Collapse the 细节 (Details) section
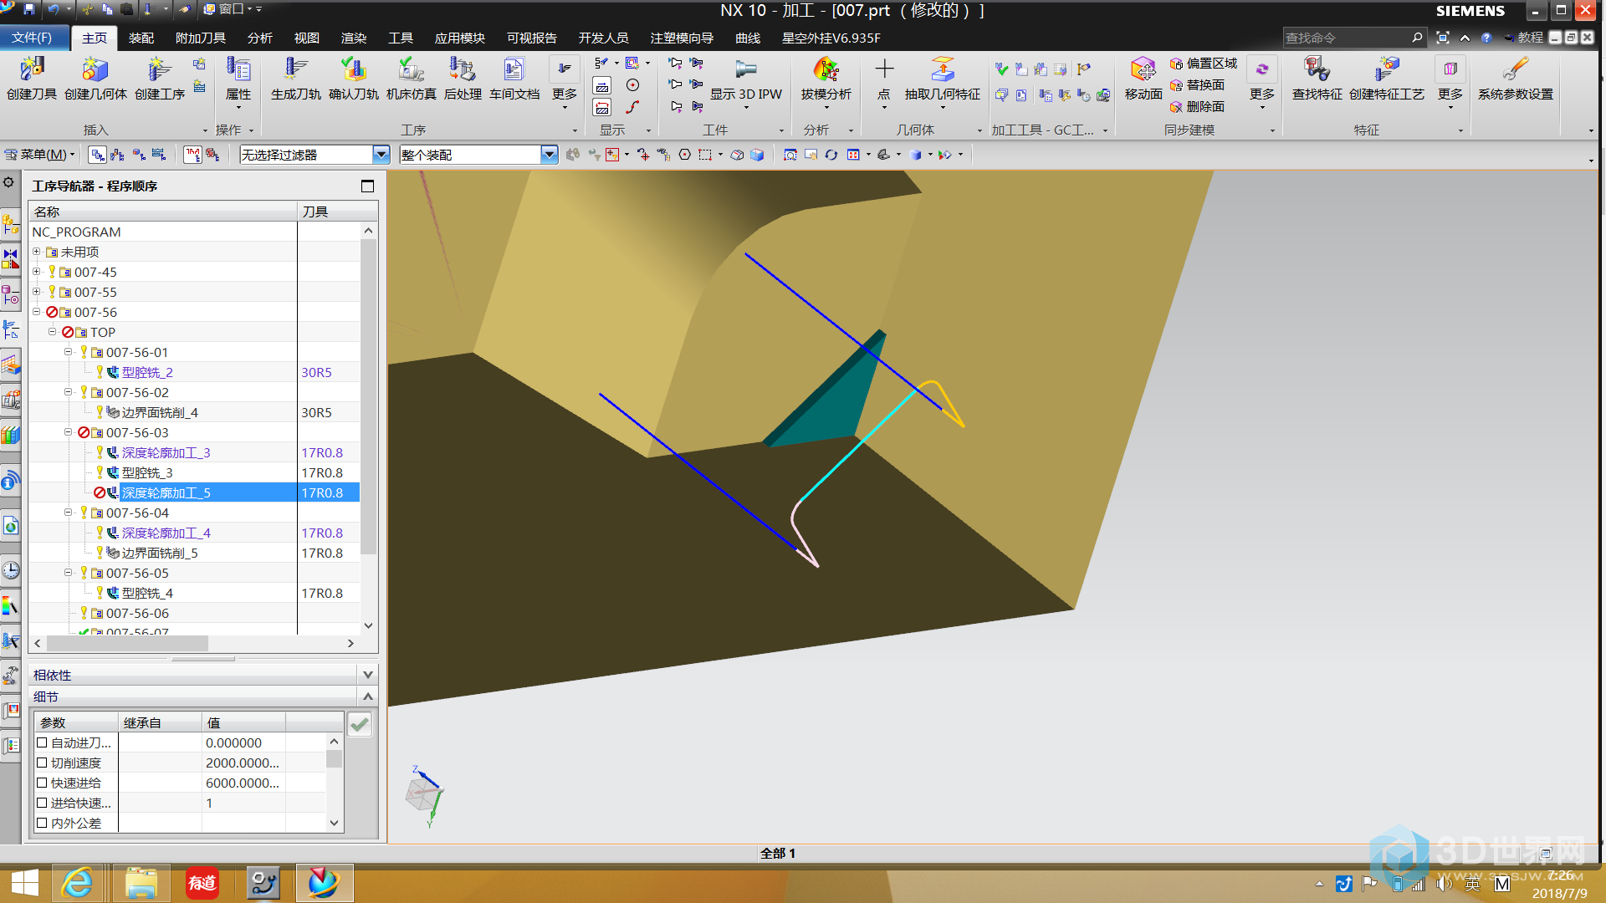Image resolution: width=1606 pixels, height=903 pixels. point(368,696)
